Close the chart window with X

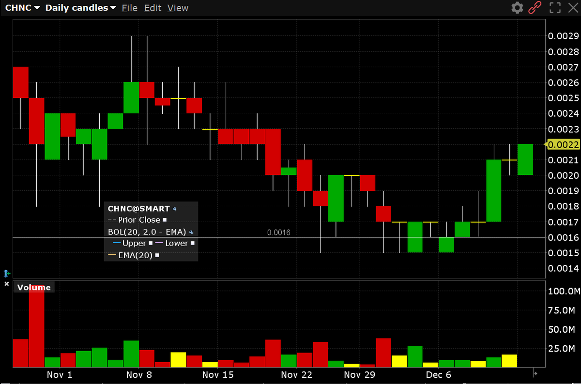(x=572, y=8)
